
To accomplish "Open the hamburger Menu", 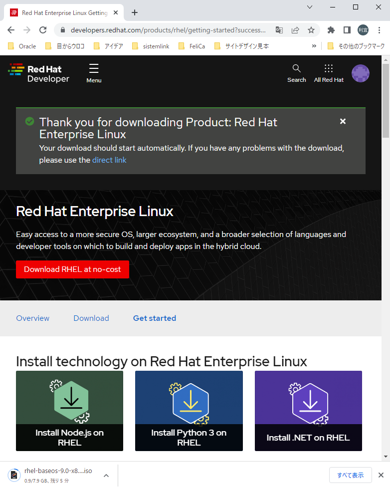I will [x=94, y=73].
